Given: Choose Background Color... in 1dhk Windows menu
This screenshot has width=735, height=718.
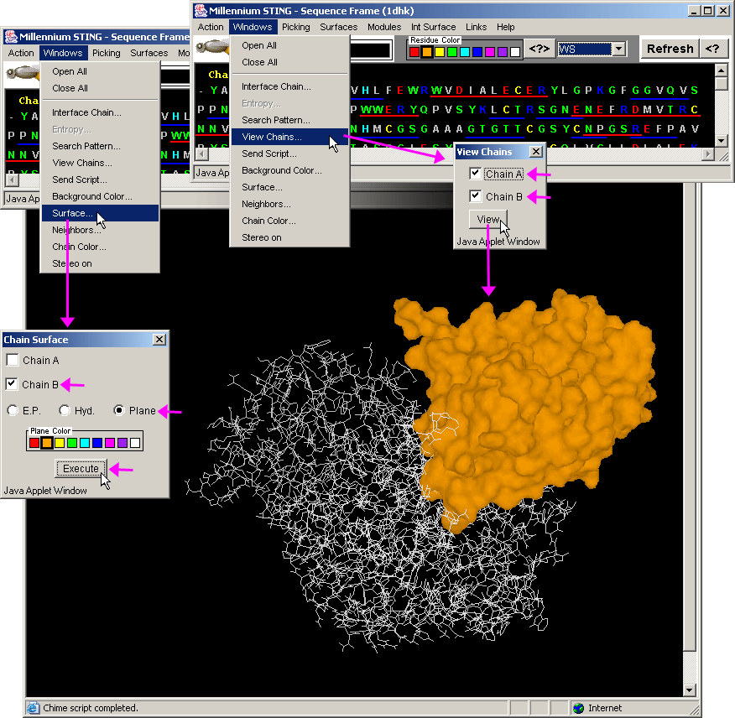Looking at the screenshot, I should click(289, 170).
